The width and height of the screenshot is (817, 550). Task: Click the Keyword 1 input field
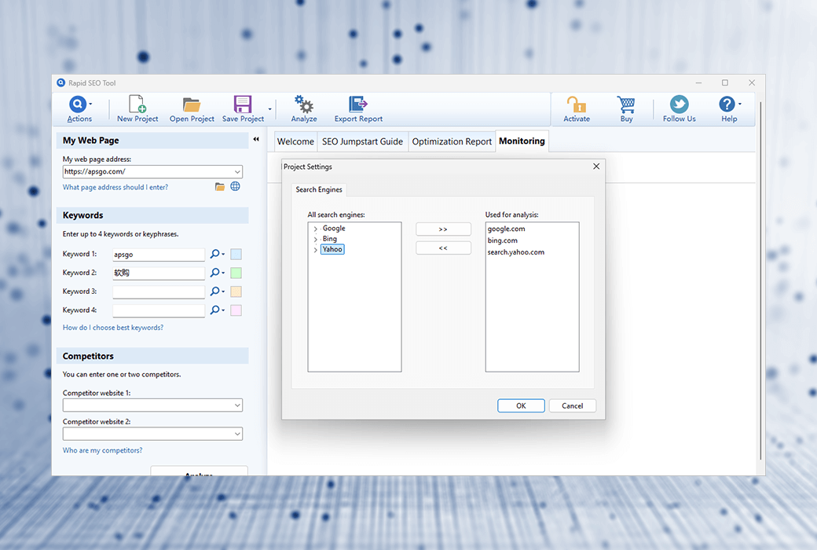(x=159, y=255)
